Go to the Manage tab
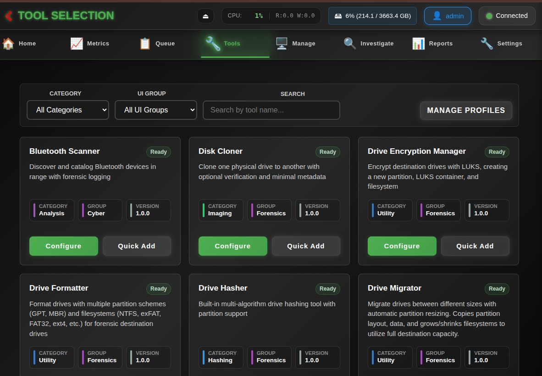 click(x=304, y=44)
